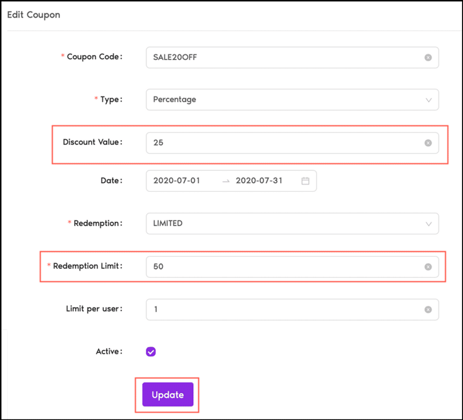
Task: Click the Redemption Limit label
Action: pyautogui.click(x=87, y=266)
